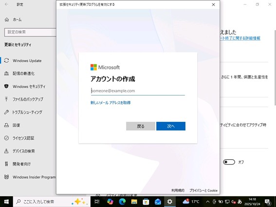Click the あ IME input indicator
This screenshot has height=207, width=276.
coord(239,201)
